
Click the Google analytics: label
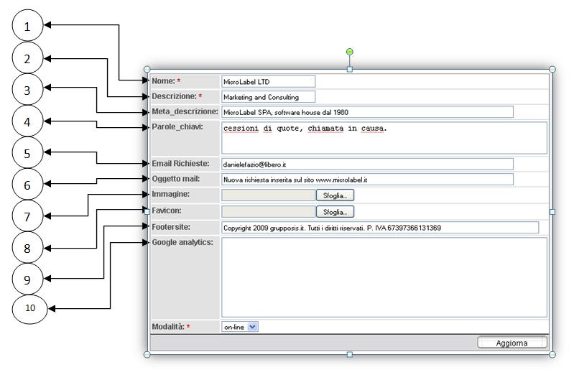click(x=182, y=242)
